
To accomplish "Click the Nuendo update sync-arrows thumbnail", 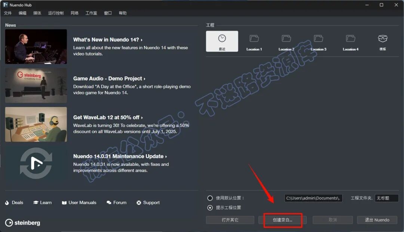I will tap(36, 163).
